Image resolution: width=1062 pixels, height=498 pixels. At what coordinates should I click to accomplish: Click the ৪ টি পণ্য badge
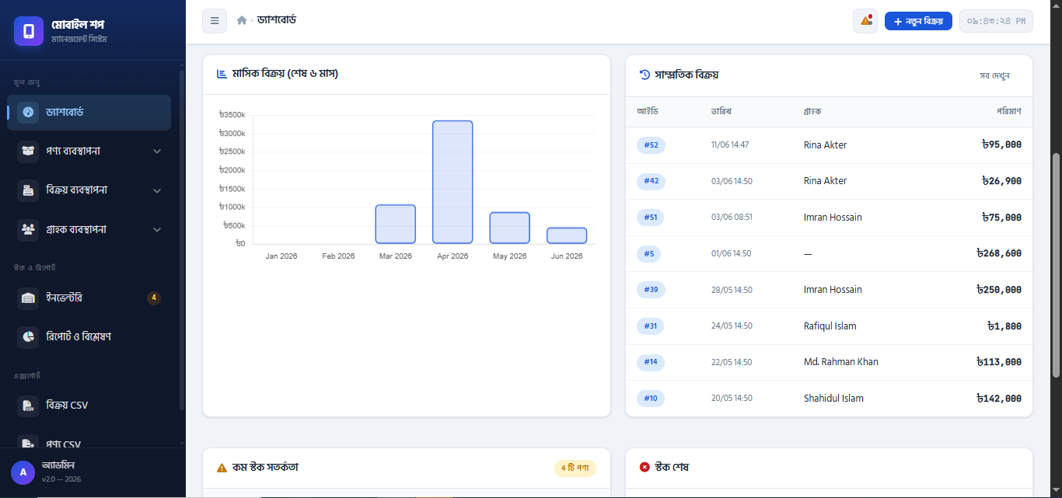click(x=575, y=468)
